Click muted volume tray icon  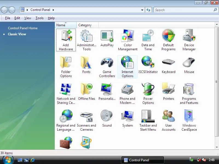pyautogui.click(x=204, y=160)
